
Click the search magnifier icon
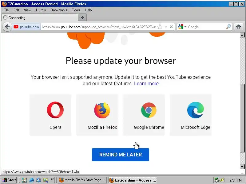(x=228, y=27)
